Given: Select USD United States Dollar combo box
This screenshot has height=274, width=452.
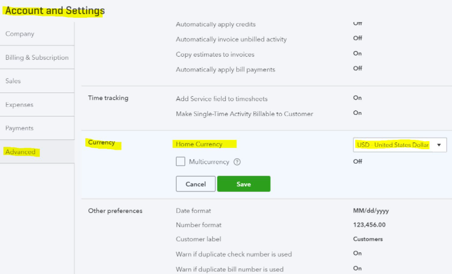Looking at the screenshot, I should (x=400, y=145).
